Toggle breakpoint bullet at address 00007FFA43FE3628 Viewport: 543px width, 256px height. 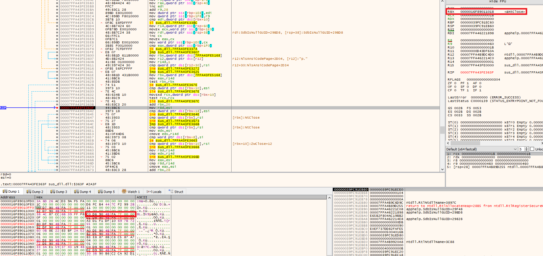pyautogui.click(x=57, y=81)
